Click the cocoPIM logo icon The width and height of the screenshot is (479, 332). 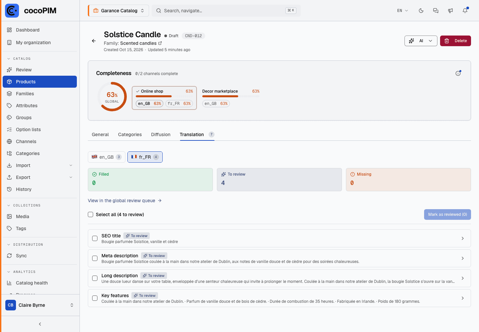pyautogui.click(x=12, y=11)
